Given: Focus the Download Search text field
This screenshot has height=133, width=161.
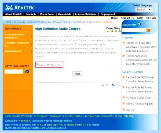Looking at the screenshot, I should (14, 71).
